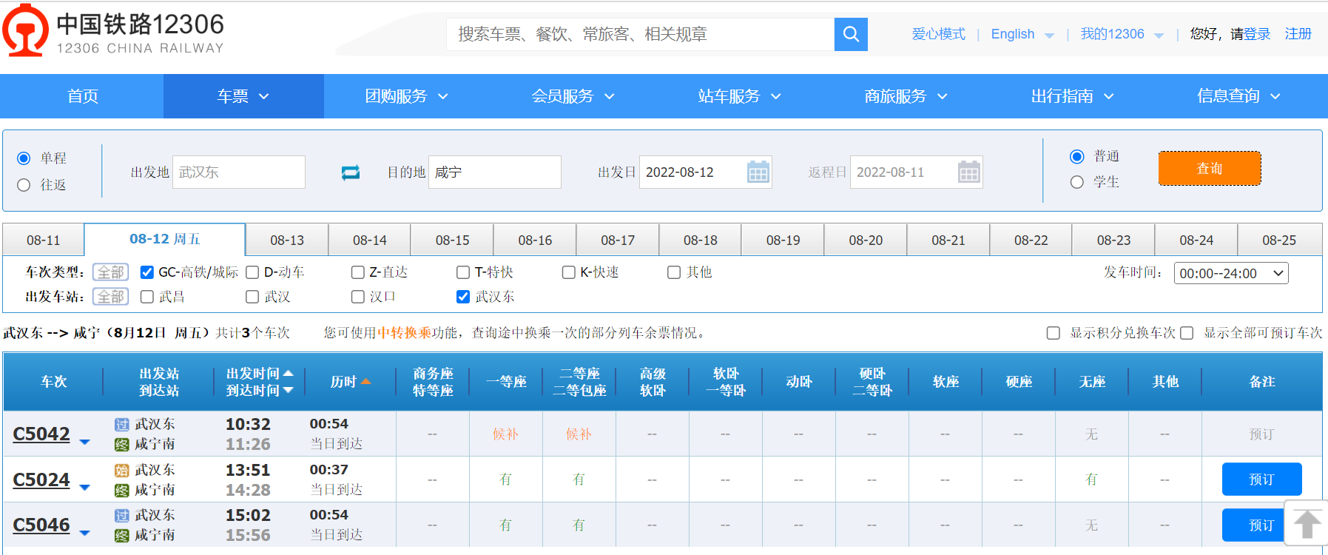1328x555 pixels.
Task: Check the 其他 train type checkbox
Action: coord(674,272)
